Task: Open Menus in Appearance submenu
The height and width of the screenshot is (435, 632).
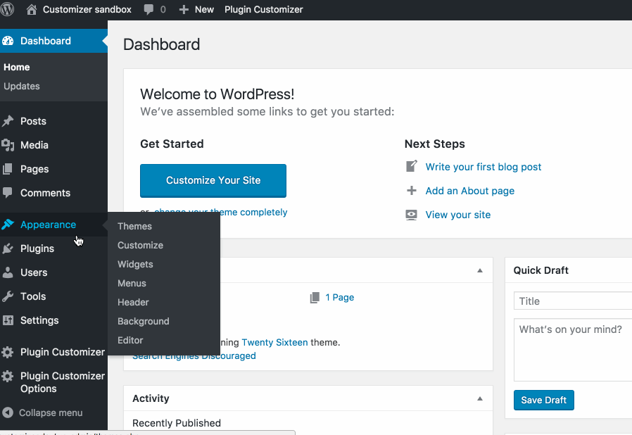Action: [x=132, y=283]
